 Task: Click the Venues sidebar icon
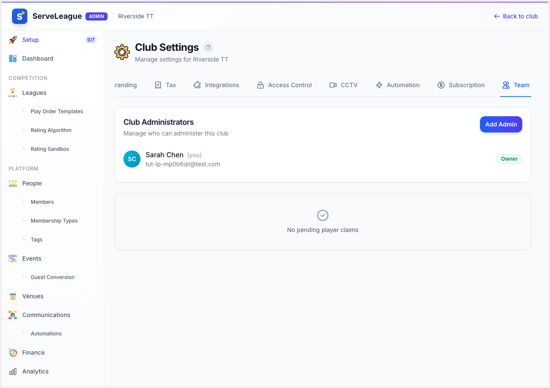click(x=13, y=296)
